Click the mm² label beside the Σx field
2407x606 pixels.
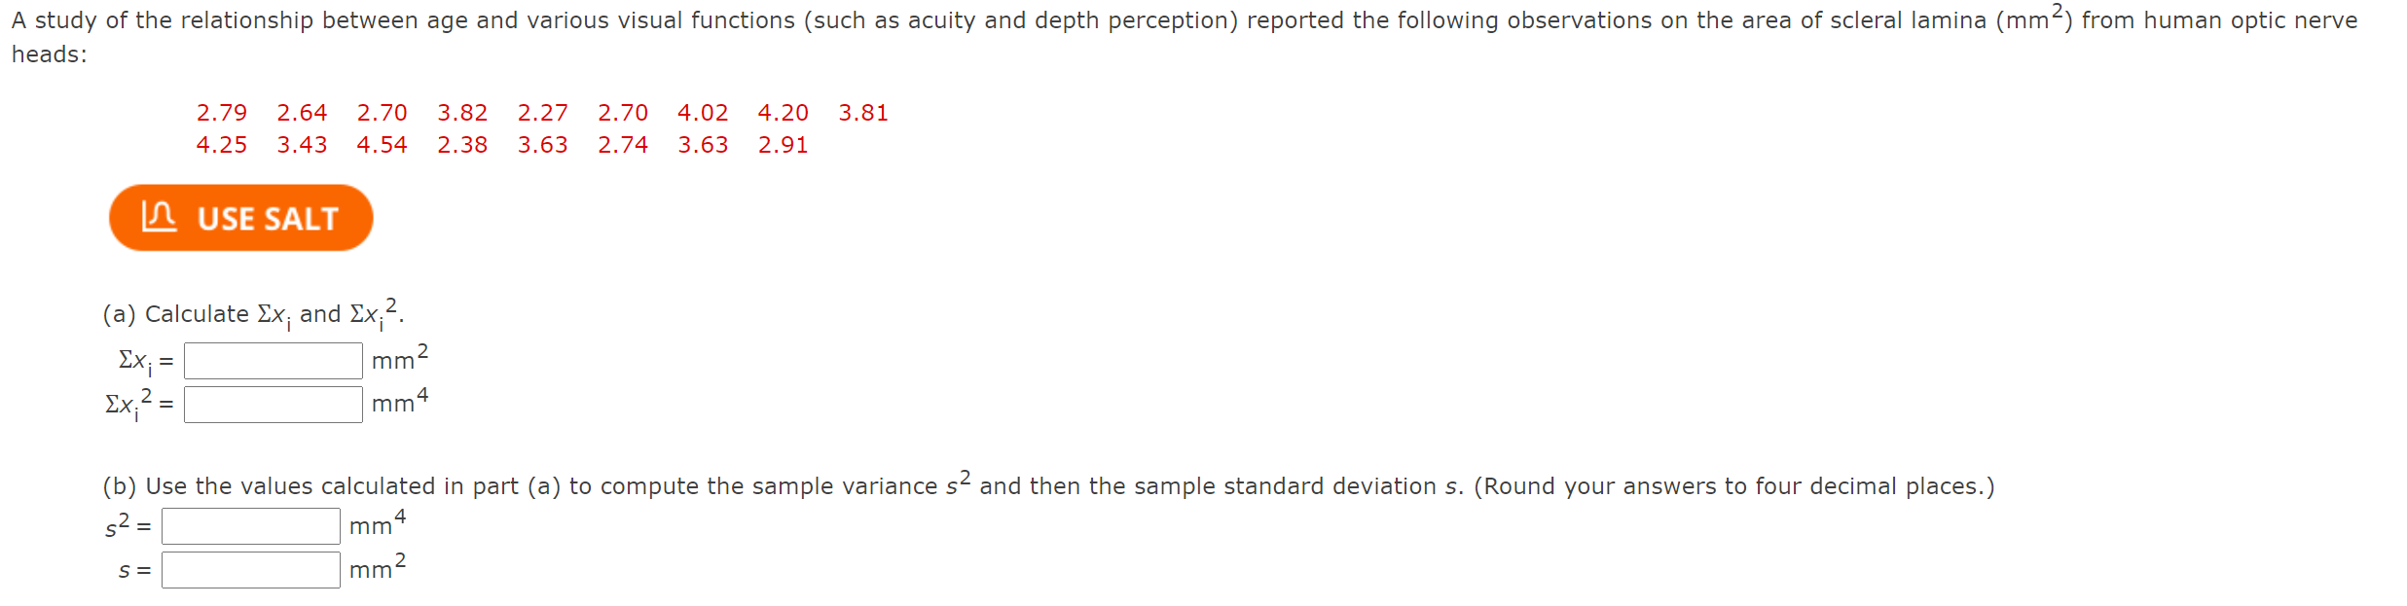click(x=397, y=359)
